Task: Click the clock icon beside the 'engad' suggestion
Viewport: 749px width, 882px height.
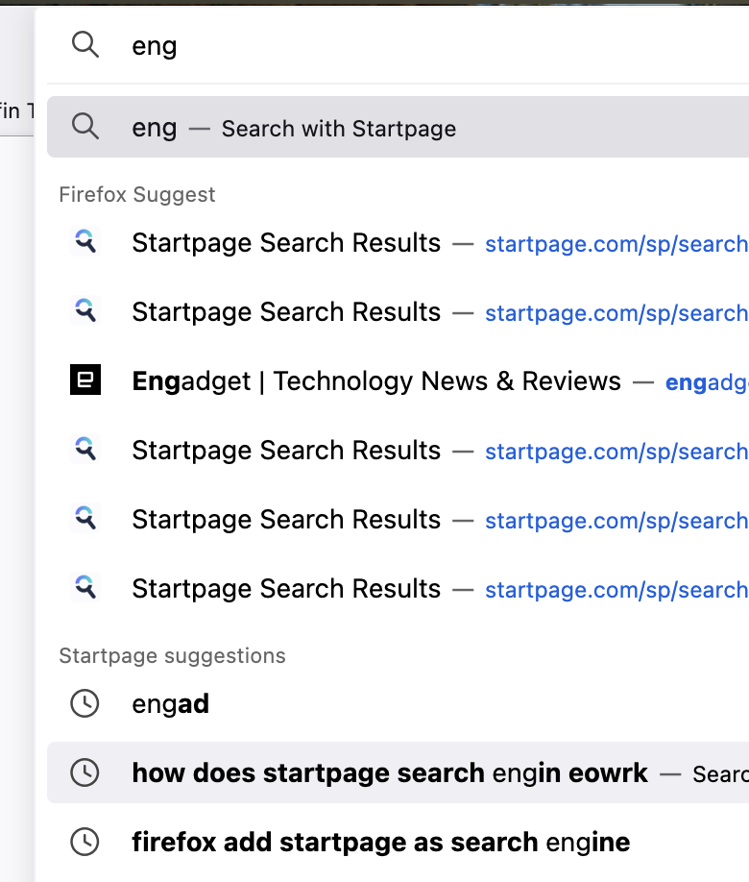Action: click(x=85, y=703)
